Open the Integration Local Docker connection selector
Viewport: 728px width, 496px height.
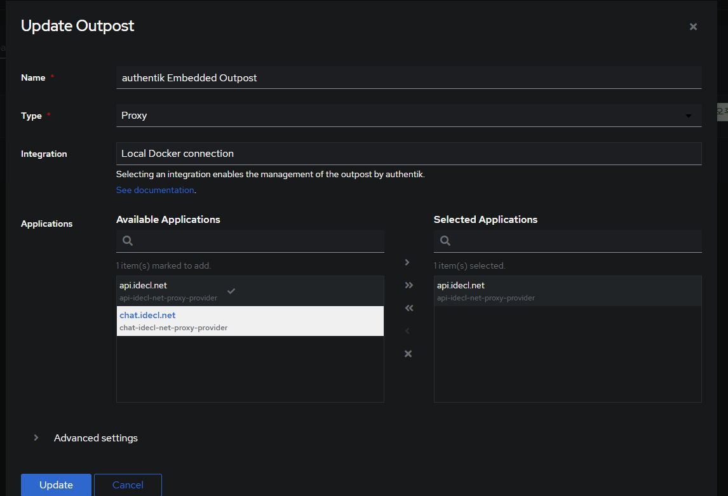(x=408, y=154)
